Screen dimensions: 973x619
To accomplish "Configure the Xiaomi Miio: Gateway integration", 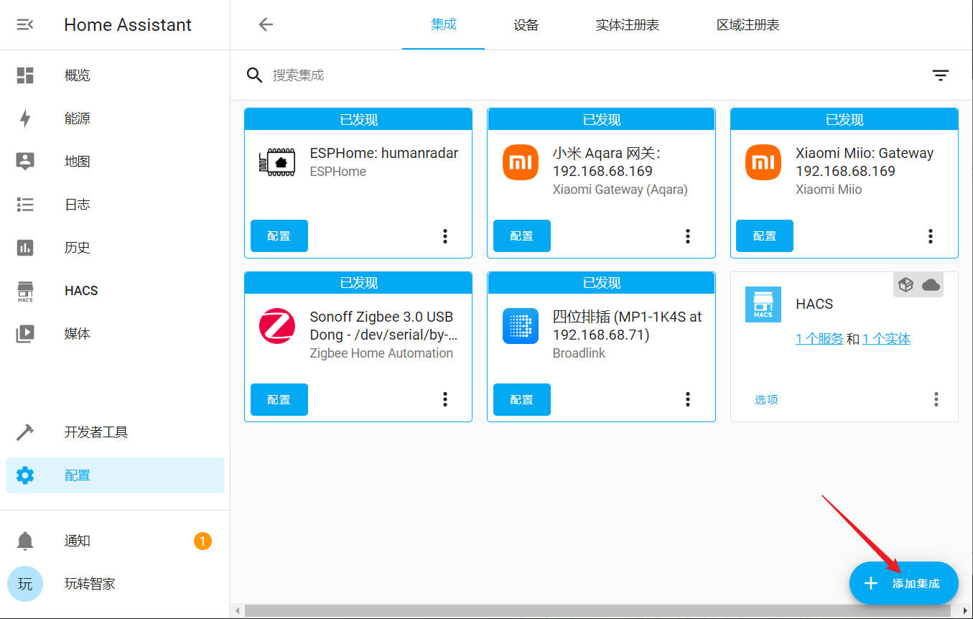I will point(765,236).
